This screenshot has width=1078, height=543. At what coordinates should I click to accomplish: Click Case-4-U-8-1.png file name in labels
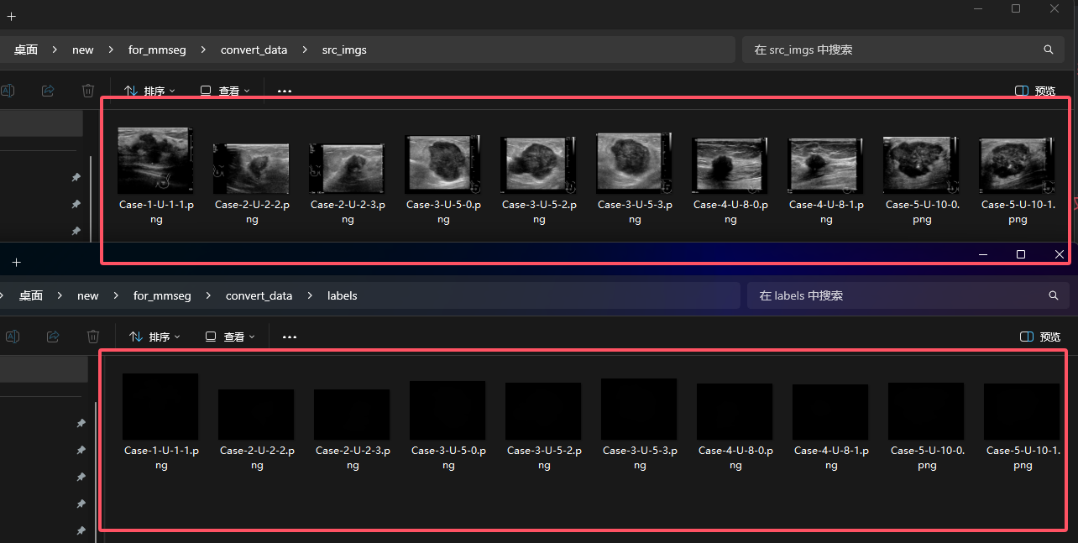tap(831, 457)
